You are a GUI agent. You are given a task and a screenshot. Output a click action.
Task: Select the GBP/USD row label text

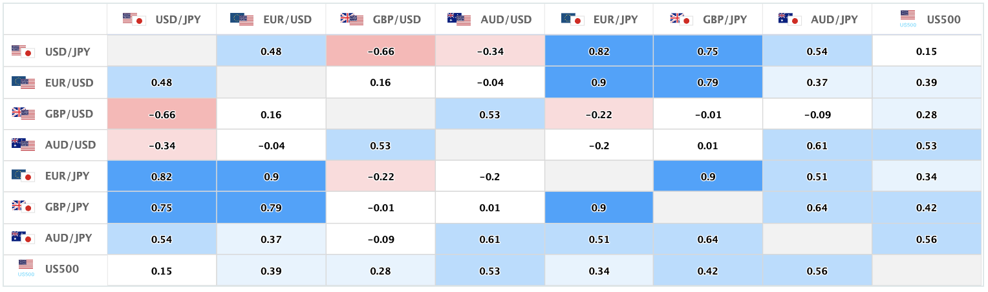[x=69, y=114]
